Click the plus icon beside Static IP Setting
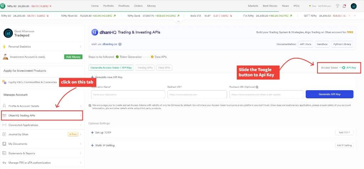364x169 pixels. tap(92, 145)
